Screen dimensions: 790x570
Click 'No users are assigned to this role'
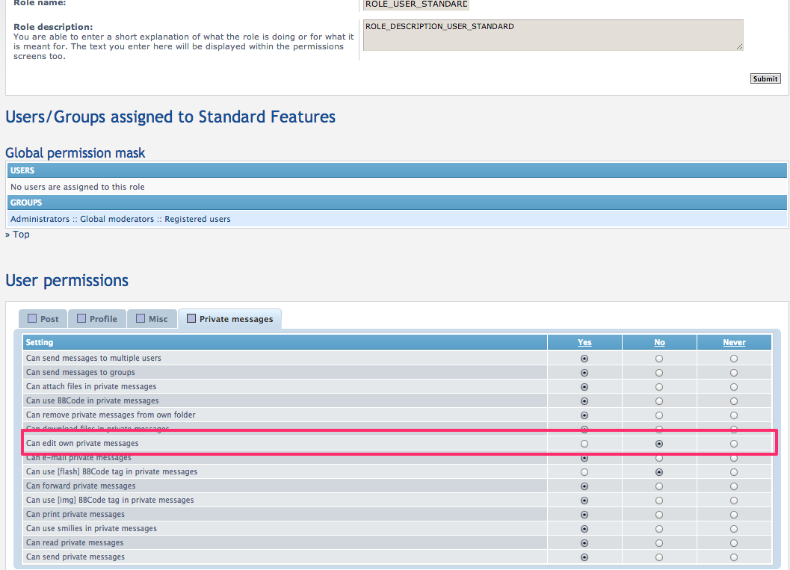[78, 187]
